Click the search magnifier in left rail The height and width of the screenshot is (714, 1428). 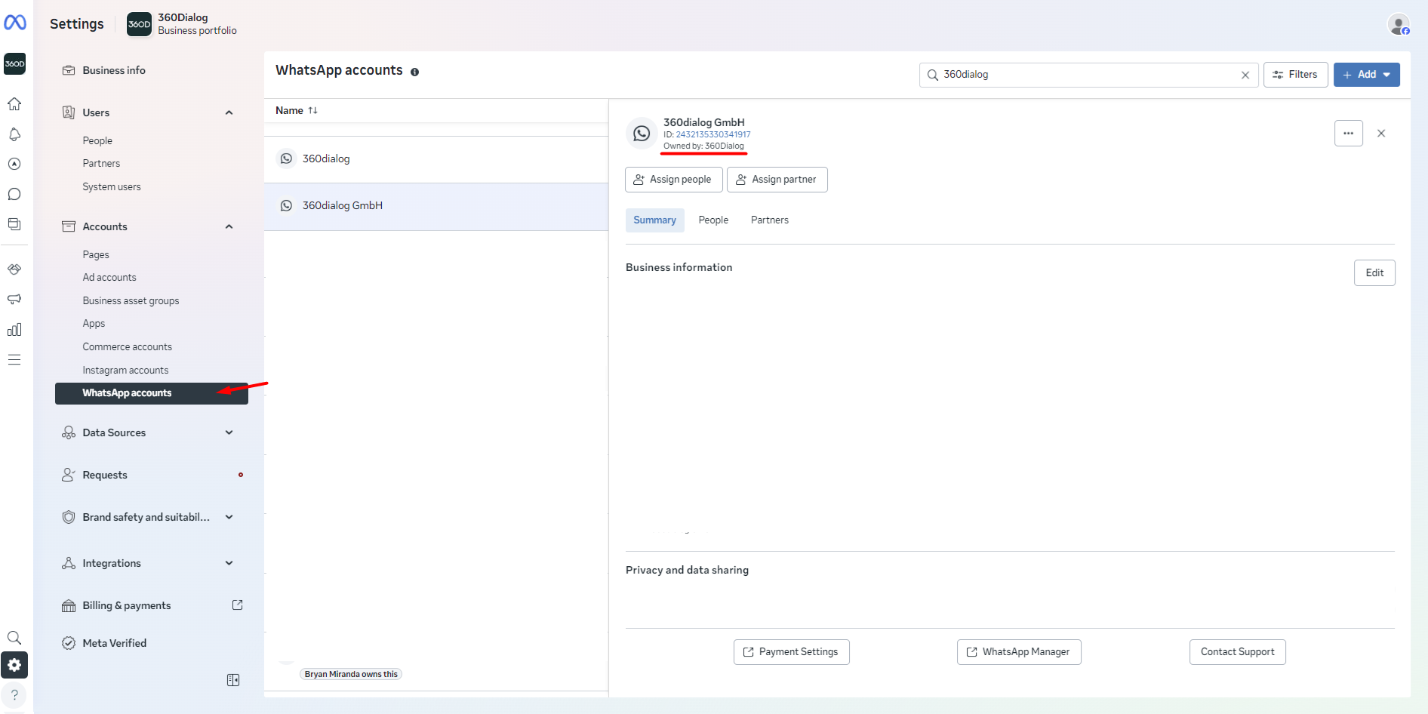[x=14, y=638]
